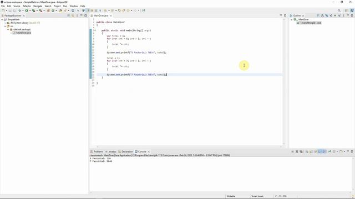Open the Navigate menu

point(38,6)
